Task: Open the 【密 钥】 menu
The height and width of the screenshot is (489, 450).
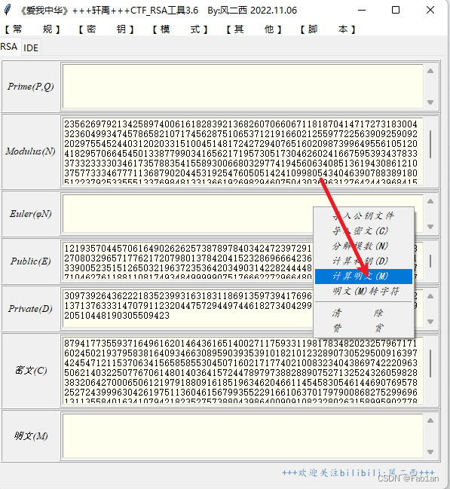Action: pos(106,29)
